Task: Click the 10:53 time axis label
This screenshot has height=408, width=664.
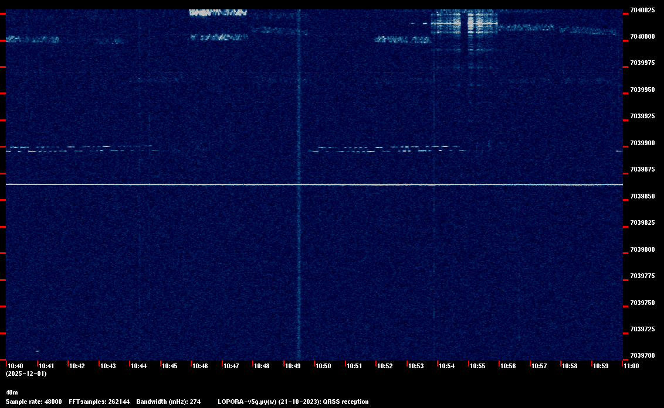Action: [416, 366]
